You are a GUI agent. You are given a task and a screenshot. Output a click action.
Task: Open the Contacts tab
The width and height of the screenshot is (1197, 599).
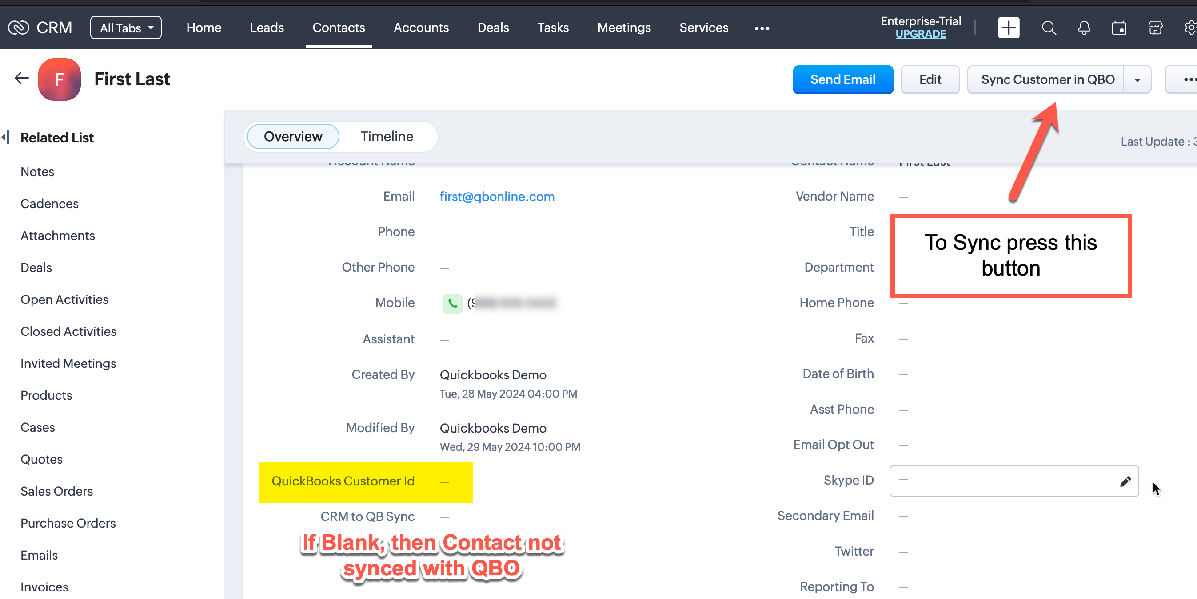coord(338,28)
